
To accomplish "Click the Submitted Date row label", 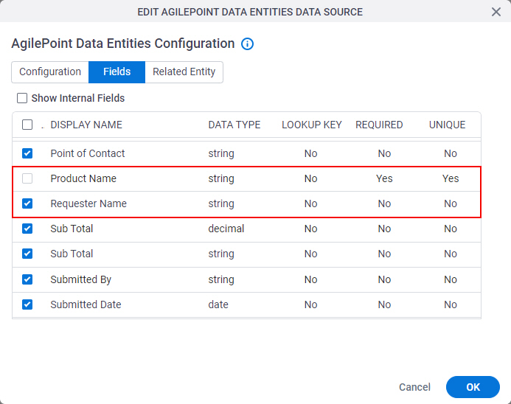I will tap(86, 304).
